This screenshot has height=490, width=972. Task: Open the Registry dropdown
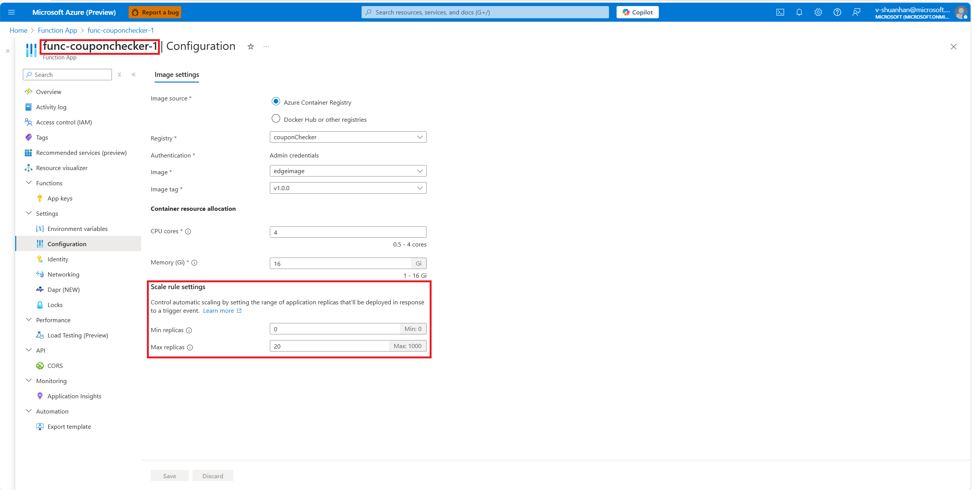click(348, 137)
